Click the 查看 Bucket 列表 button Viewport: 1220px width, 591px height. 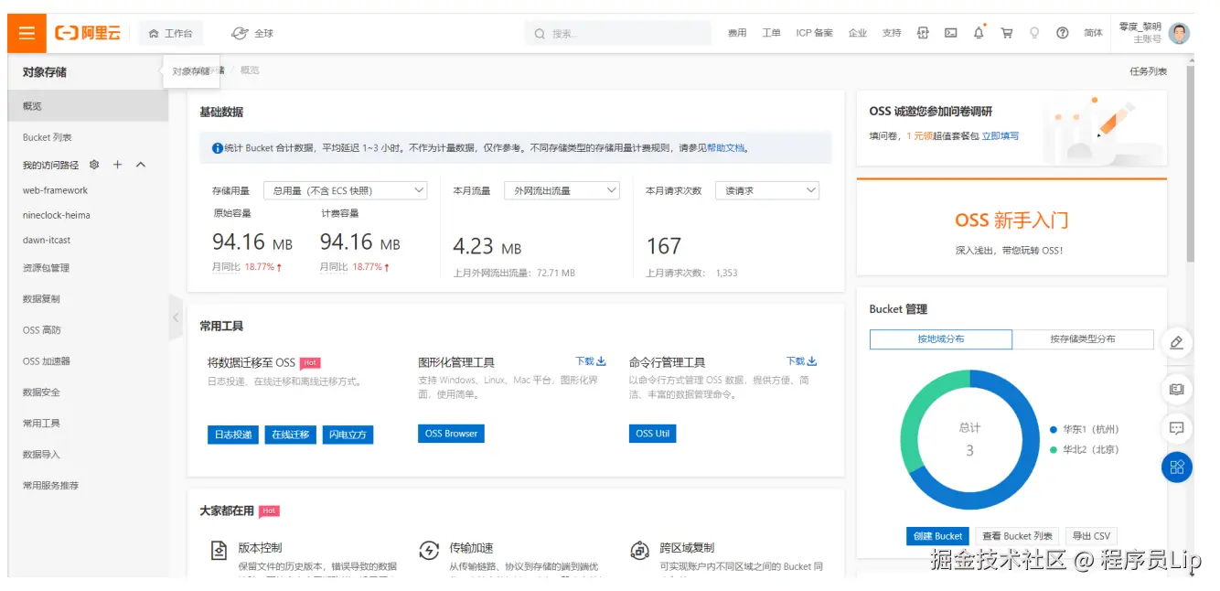[x=1017, y=536]
